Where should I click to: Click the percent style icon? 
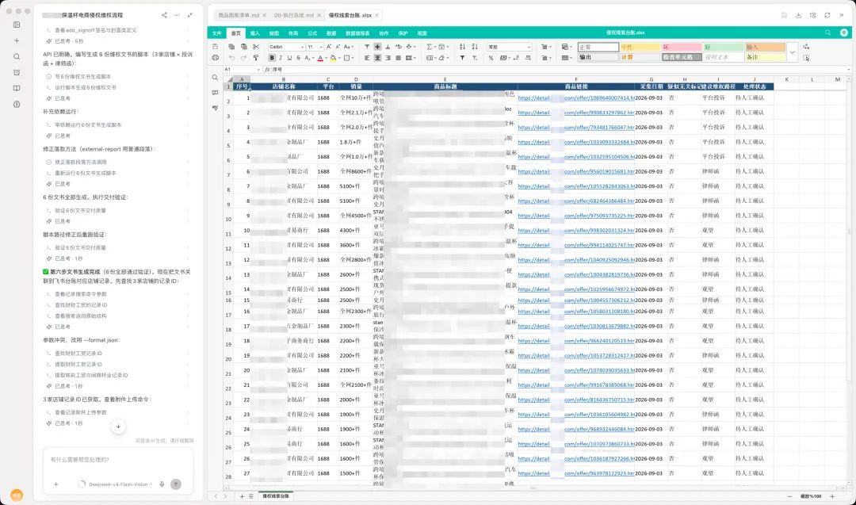pos(491,58)
